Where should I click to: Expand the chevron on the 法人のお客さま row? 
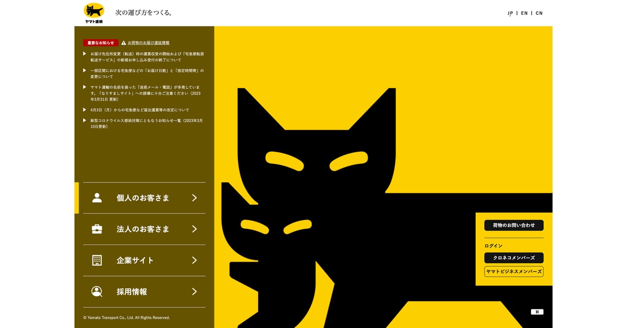[194, 229]
